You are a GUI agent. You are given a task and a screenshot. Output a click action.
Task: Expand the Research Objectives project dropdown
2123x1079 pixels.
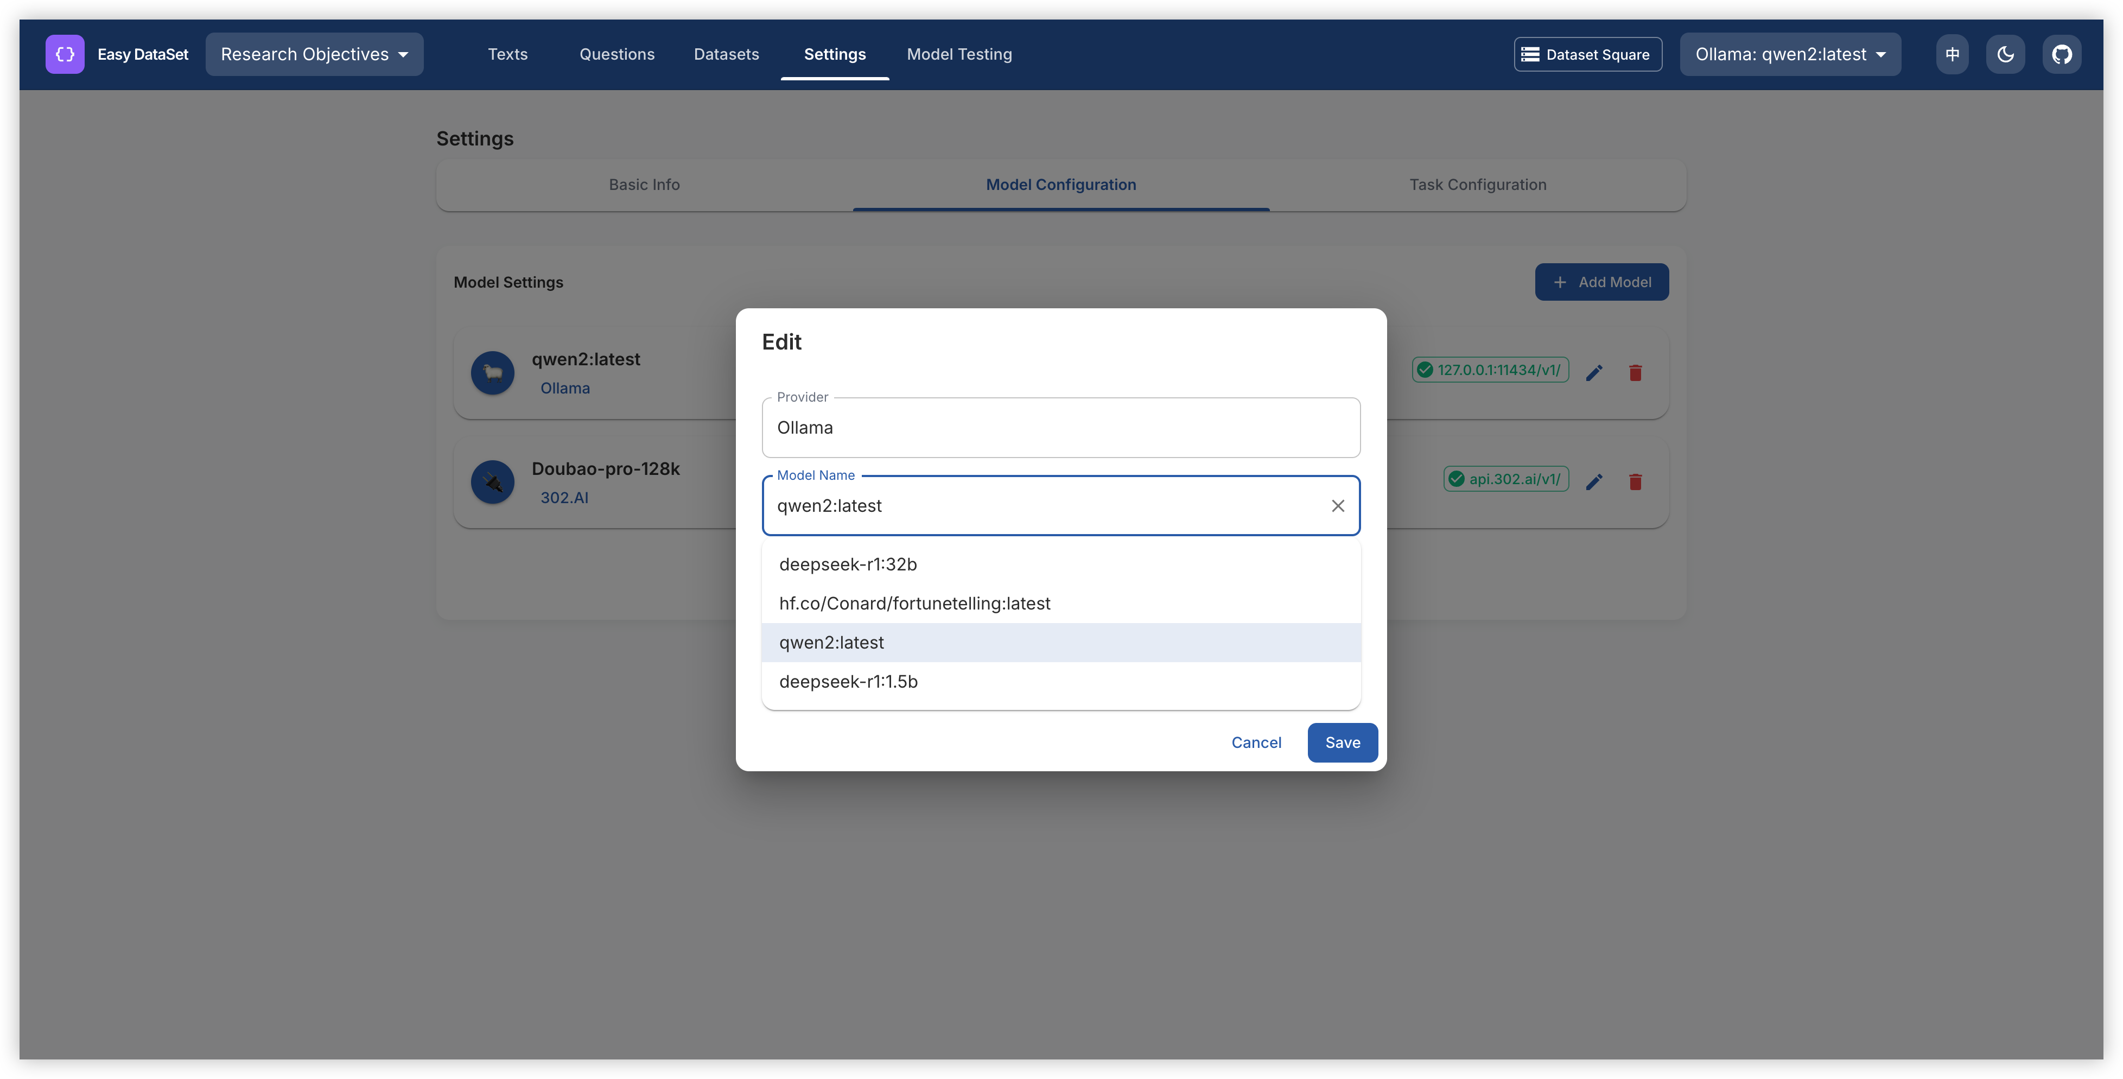click(x=314, y=54)
